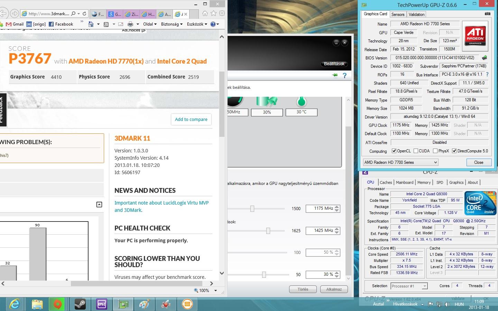The image size is (498, 311).
Task: Switch to the CPU-Z Graphics tab
Action: 456,182
